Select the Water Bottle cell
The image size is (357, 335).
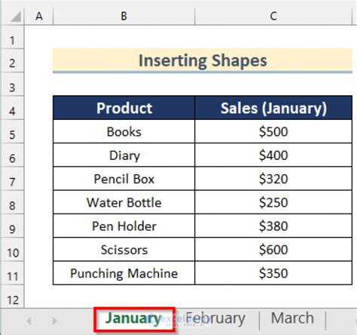click(124, 202)
